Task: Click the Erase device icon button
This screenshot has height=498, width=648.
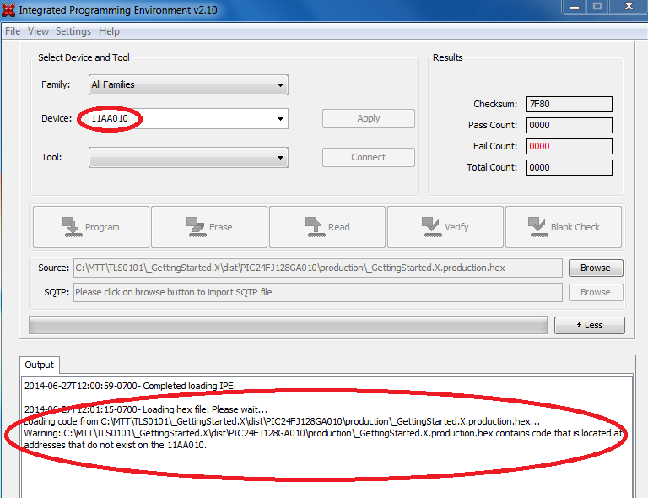Action: pyautogui.click(x=208, y=227)
